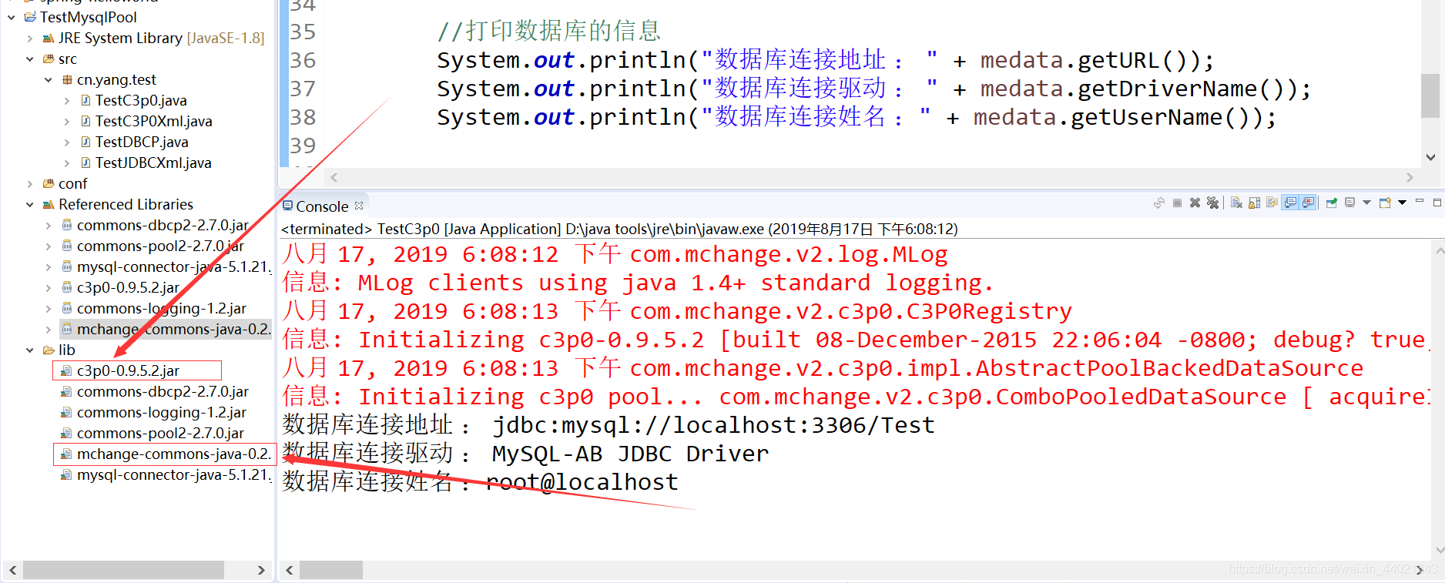The height and width of the screenshot is (583, 1445).
Task: Close the Console tab with its X
Action: (x=359, y=206)
